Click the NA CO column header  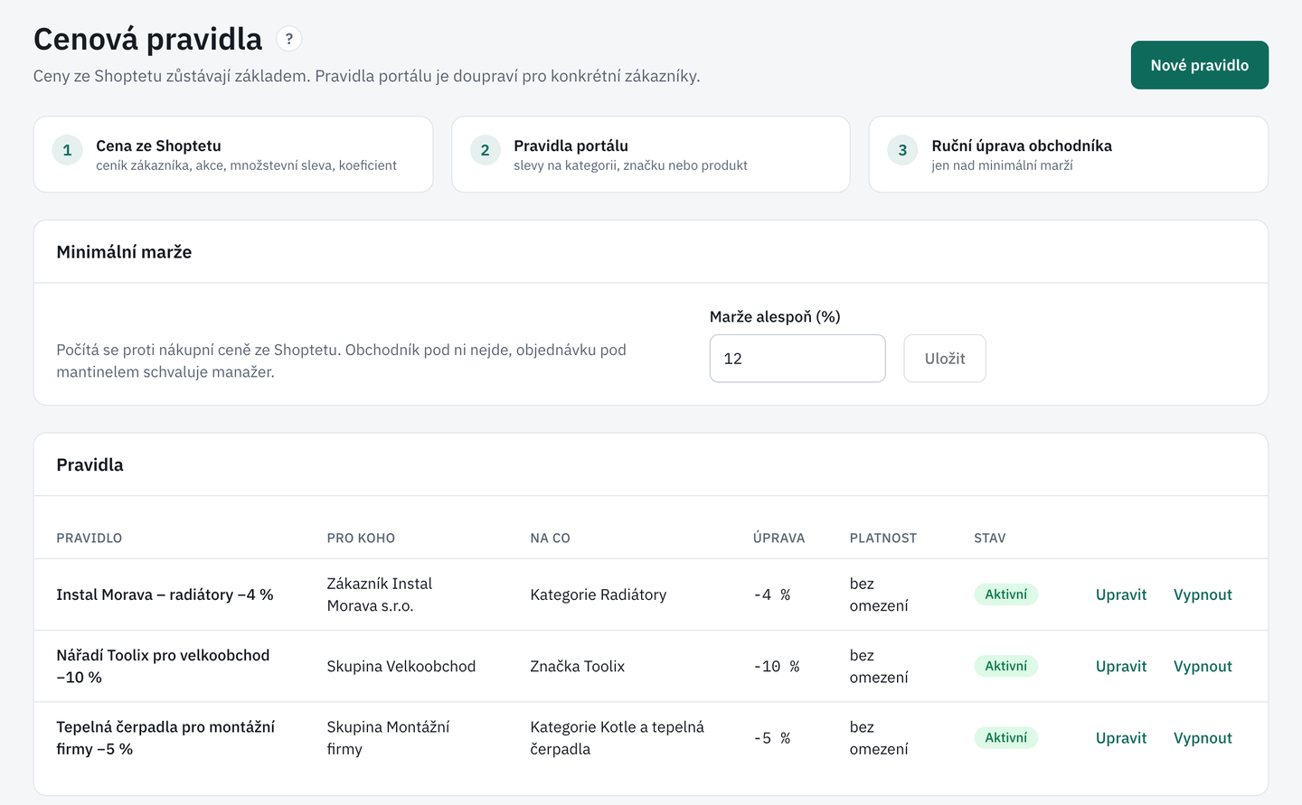click(551, 538)
